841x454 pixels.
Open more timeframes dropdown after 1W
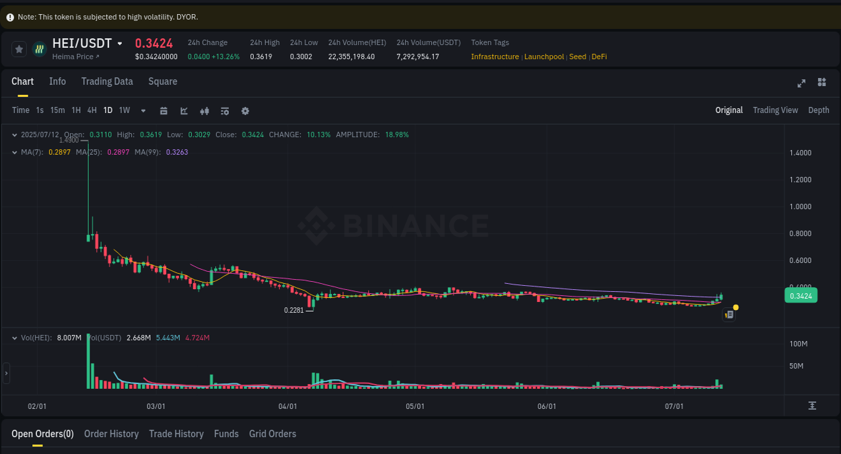coord(143,110)
